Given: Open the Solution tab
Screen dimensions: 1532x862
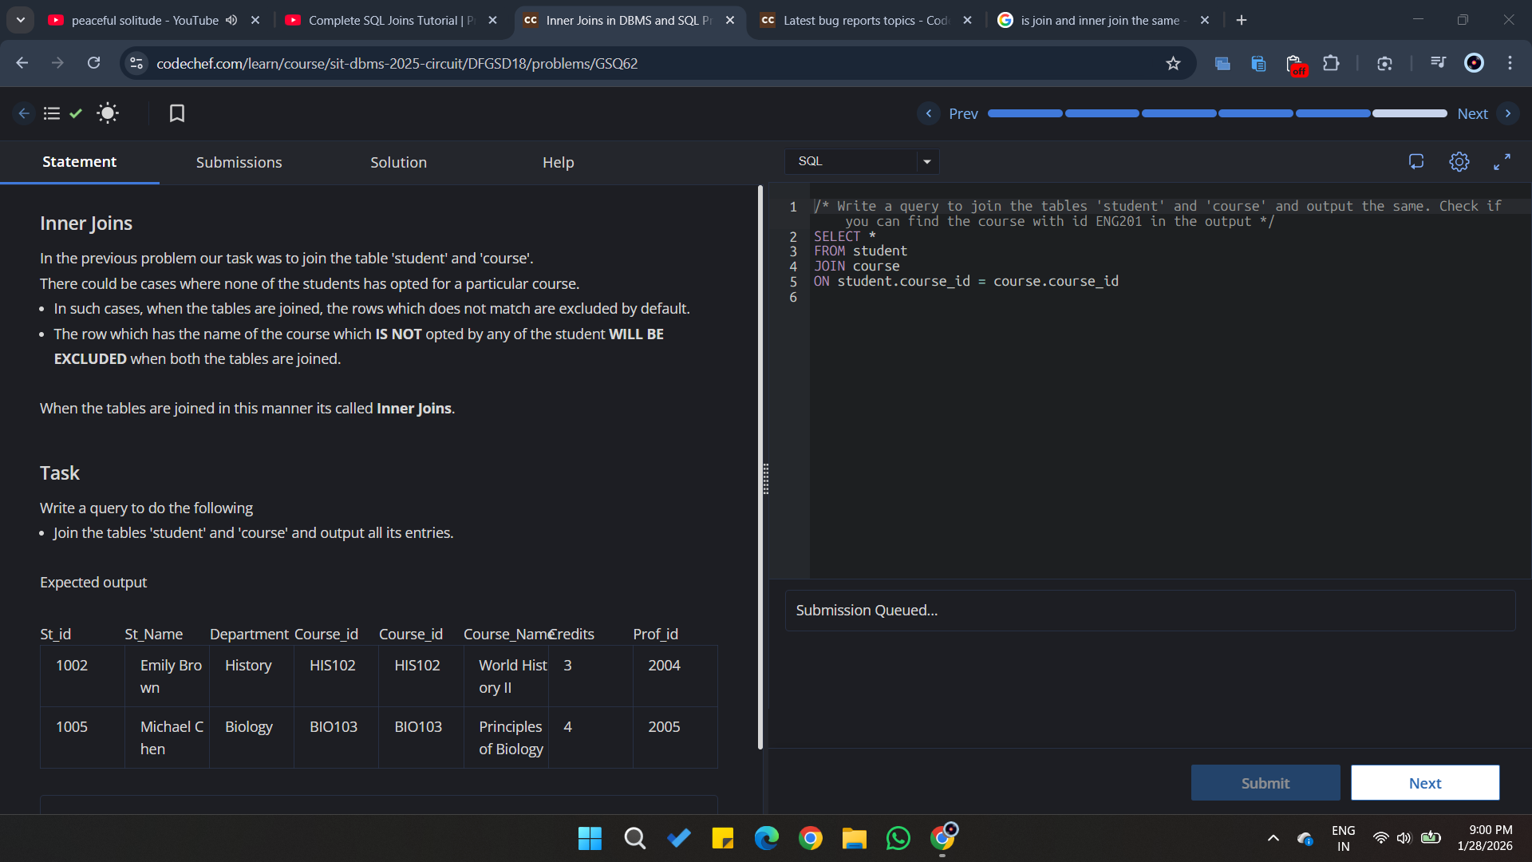Looking at the screenshot, I should (398, 162).
